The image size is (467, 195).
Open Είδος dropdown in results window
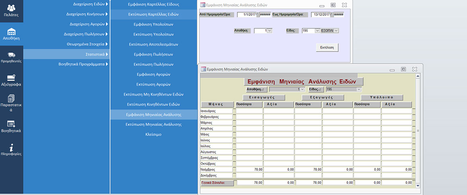pyautogui.click(x=359, y=89)
